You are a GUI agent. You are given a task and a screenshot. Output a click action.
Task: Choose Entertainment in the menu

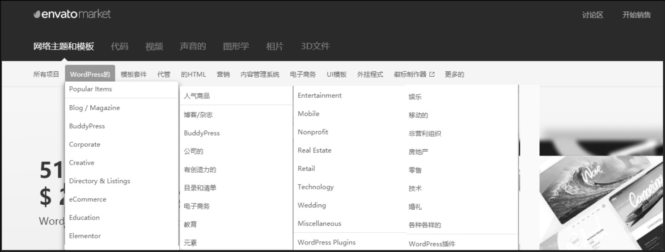click(x=319, y=95)
